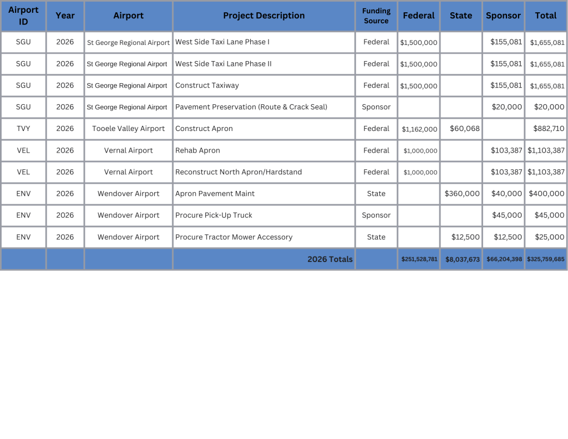Select the West Side Taxi Lane Phase II cell
568x439 pixels.
pos(224,64)
